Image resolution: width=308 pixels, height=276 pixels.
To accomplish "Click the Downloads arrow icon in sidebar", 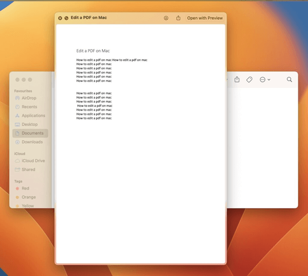I will click(x=17, y=142).
